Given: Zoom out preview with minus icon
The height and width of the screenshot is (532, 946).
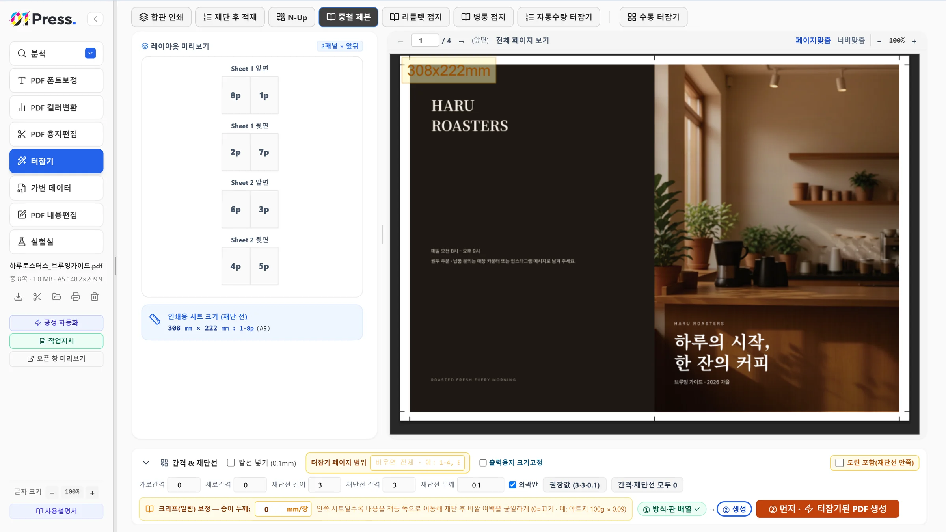Looking at the screenshot, I should 879,41.
